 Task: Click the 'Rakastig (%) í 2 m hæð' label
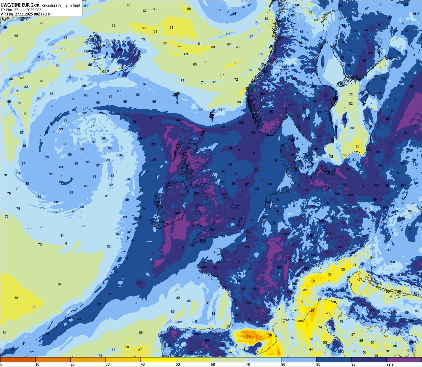(x=60, y=5)
